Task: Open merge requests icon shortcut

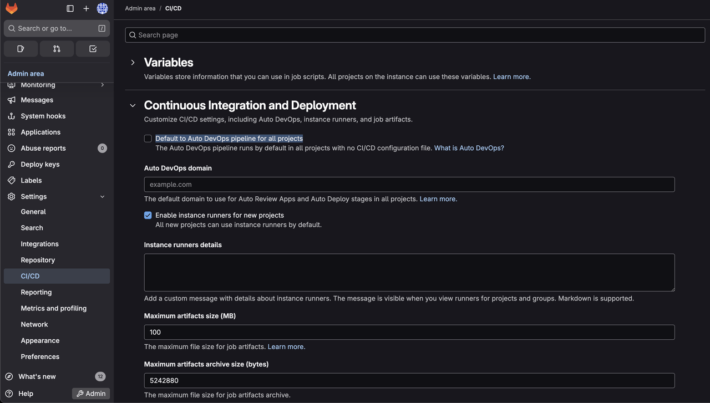Action: (57, 49)
